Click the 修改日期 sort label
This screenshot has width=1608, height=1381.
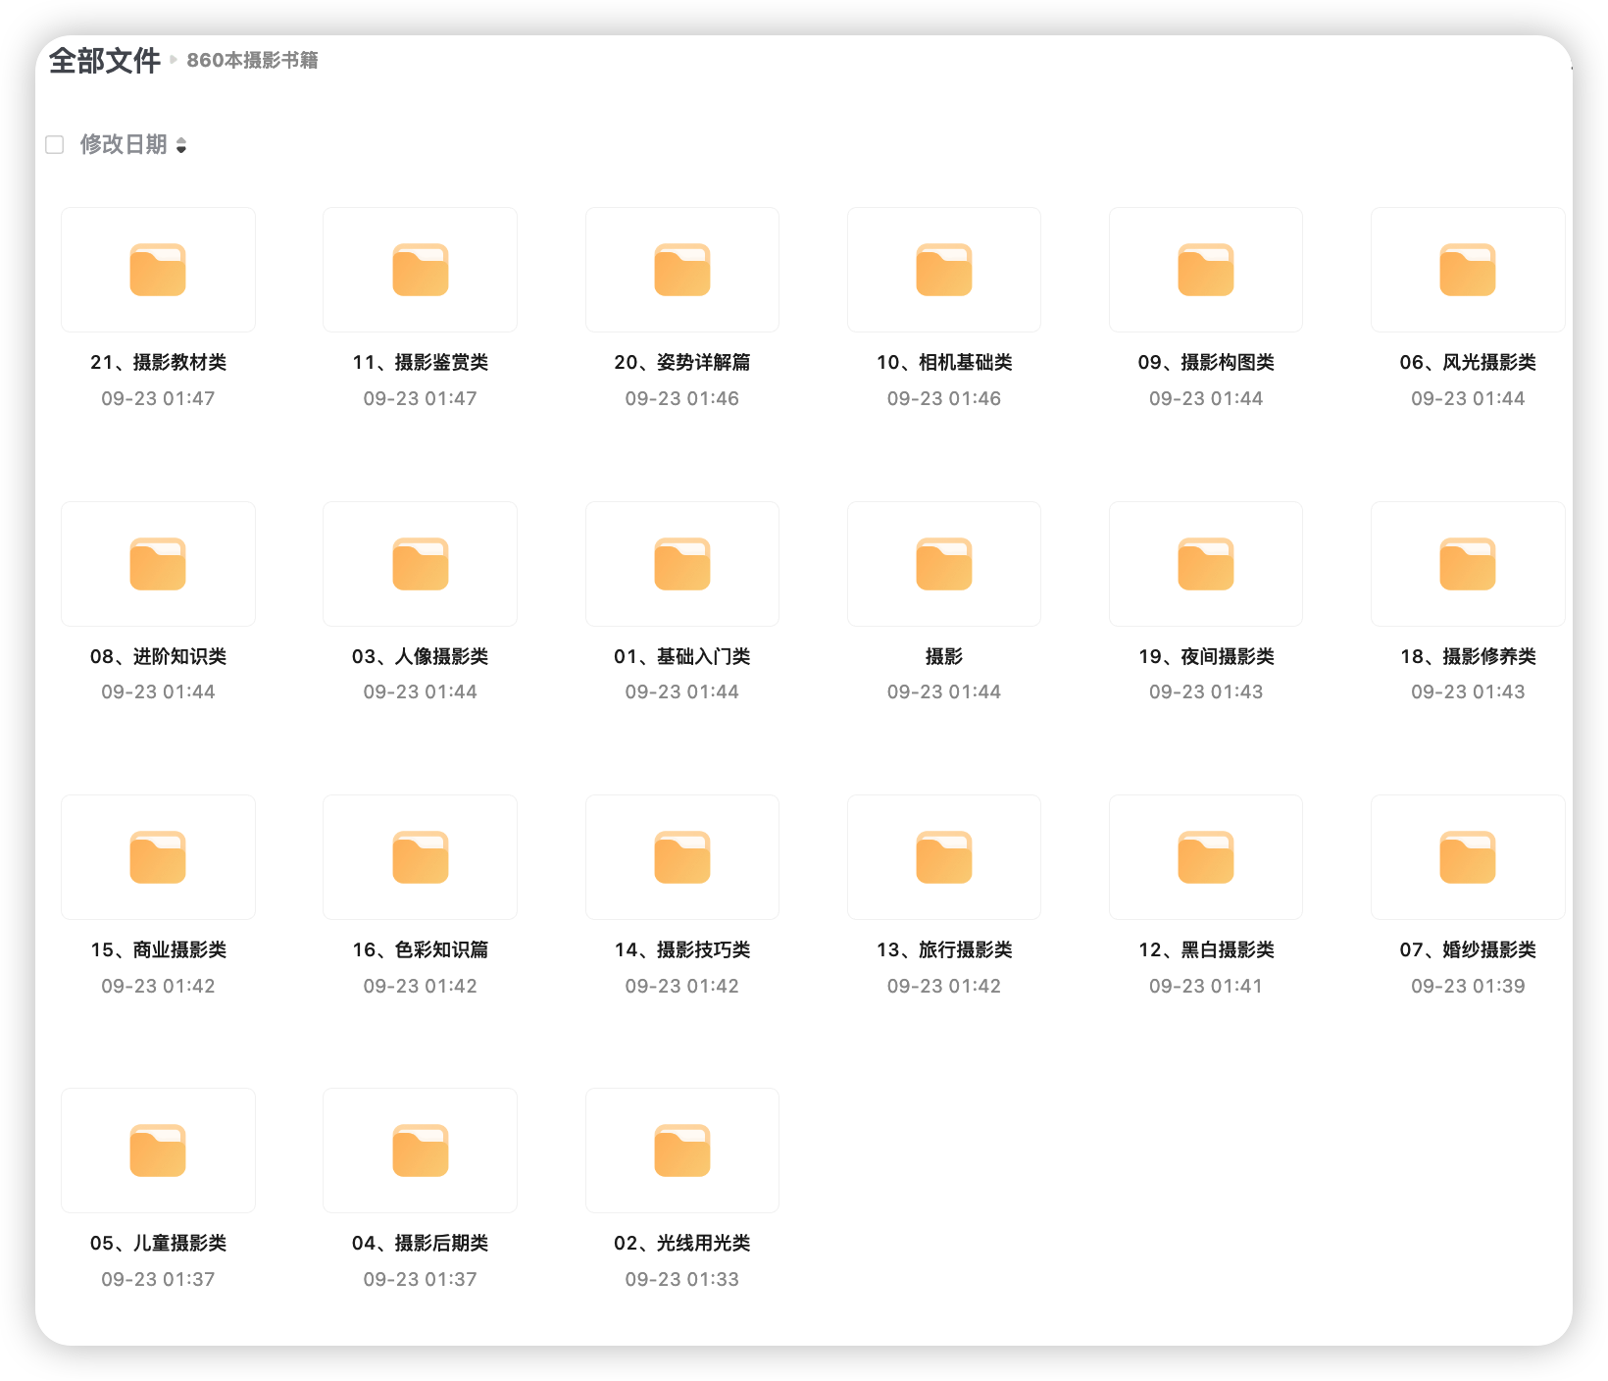point(124,144)
